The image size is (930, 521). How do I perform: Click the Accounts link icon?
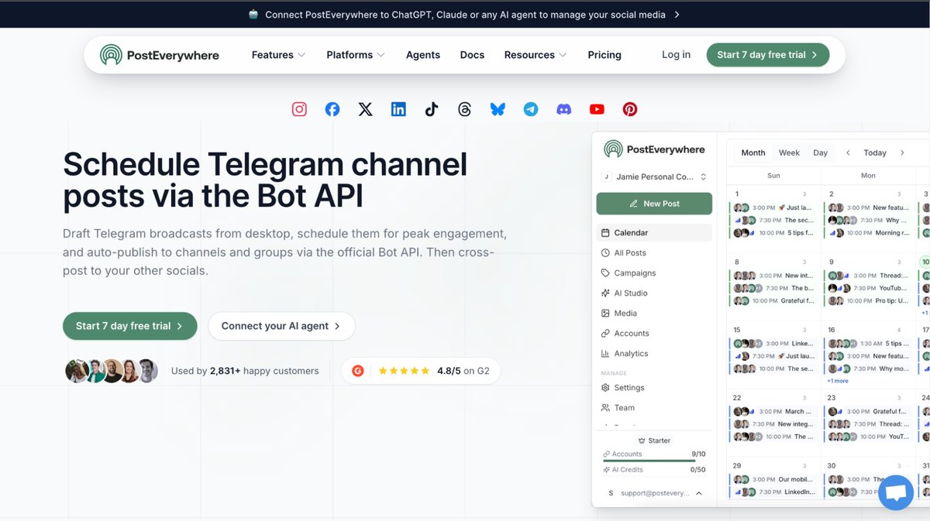point(606,333)
